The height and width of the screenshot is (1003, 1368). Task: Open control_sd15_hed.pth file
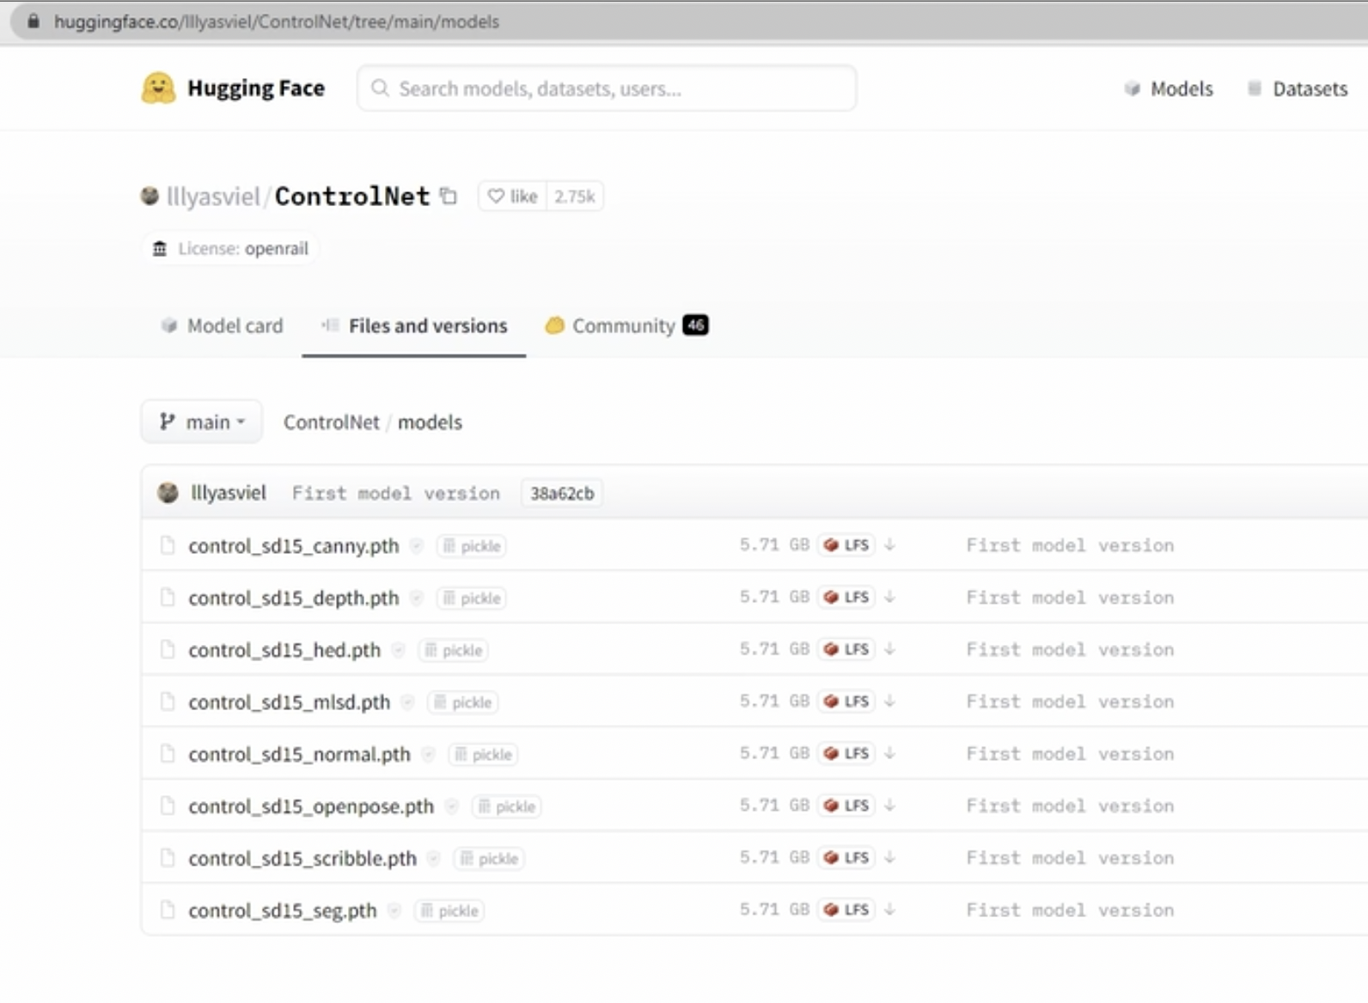click(284, 650)
